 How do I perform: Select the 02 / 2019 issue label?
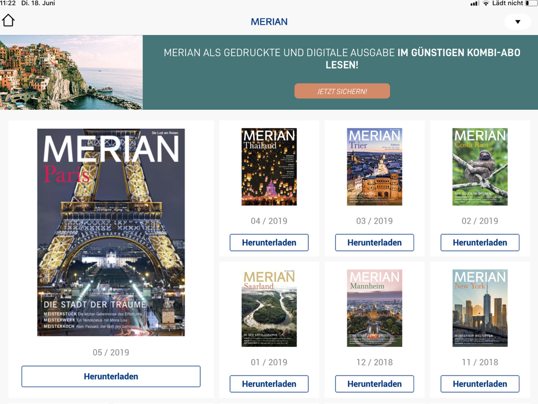click(x=480, y=221)
